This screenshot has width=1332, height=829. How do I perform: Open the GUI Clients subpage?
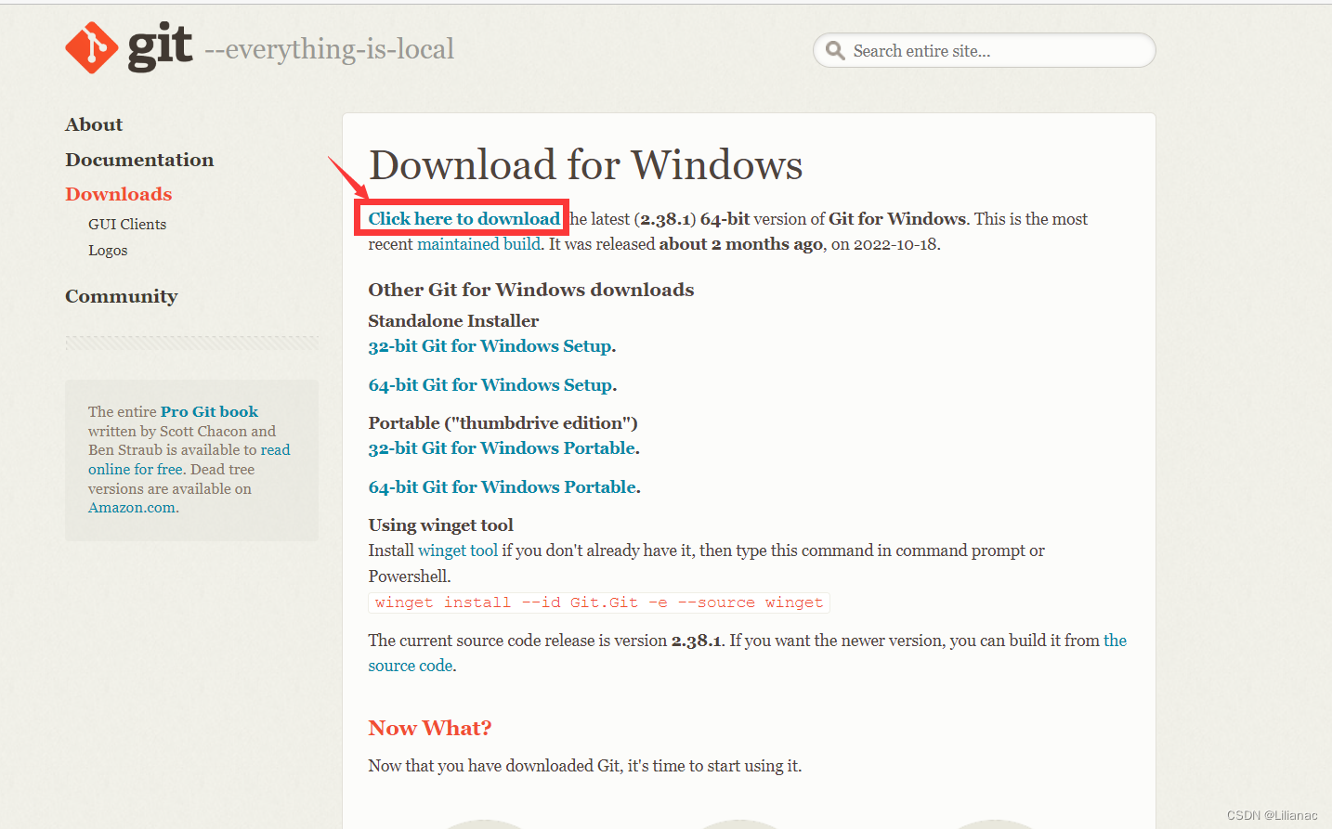point(127,224)
